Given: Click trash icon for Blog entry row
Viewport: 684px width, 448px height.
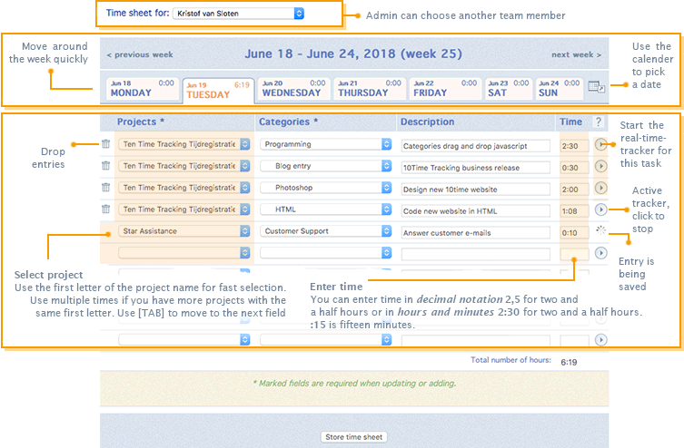Looking at the screenshot, I should (105, 166).
